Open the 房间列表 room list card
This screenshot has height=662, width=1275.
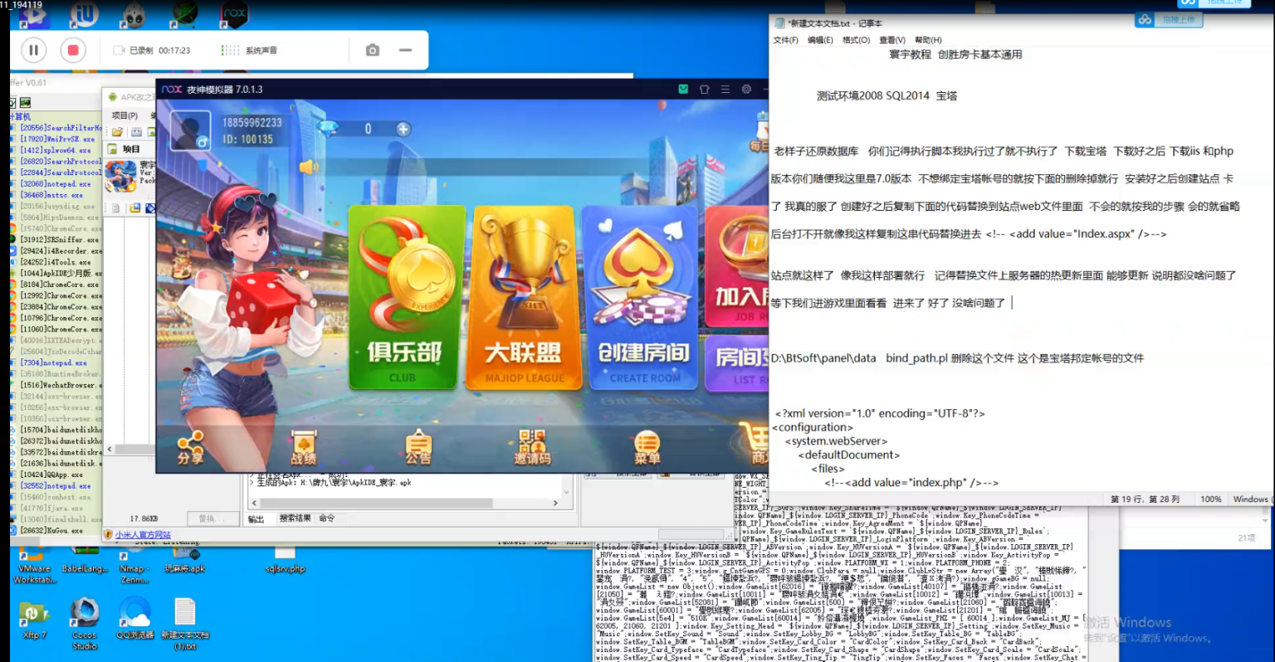click(737, 363)
